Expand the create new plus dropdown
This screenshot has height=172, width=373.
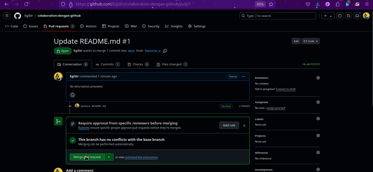328,16
